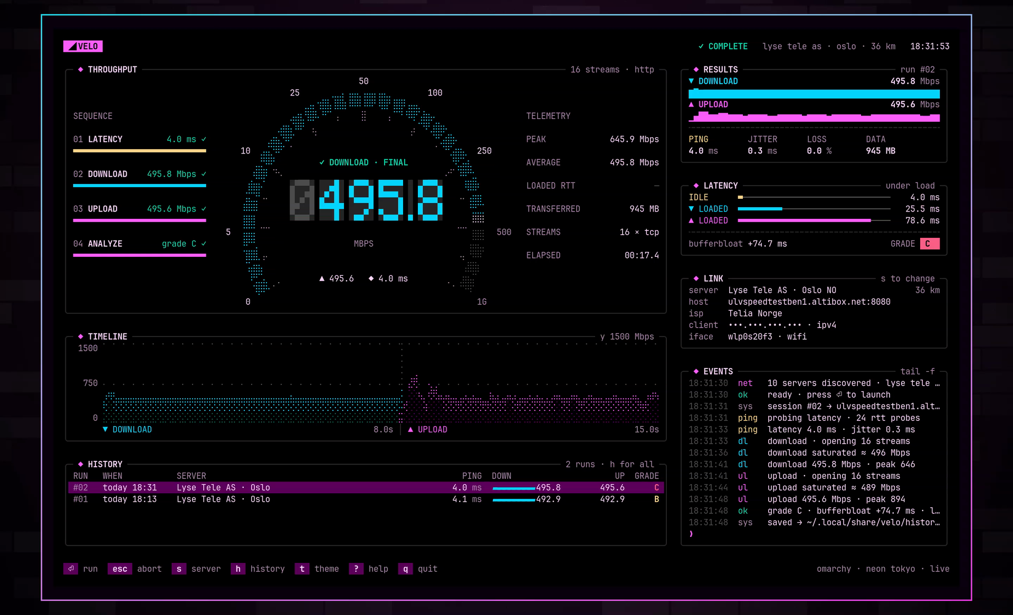Click the RESULTS panel diamond icon
Image resolution: width=1013 pixels, height=615 pixels.
click(696, 70)
